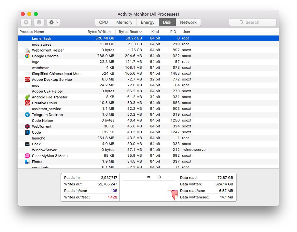The height and width of the screenshot is (232, 297).
Task: Click the 788.9 MB bytes written value
Action: pyautogui.click(x=106, y=56)
